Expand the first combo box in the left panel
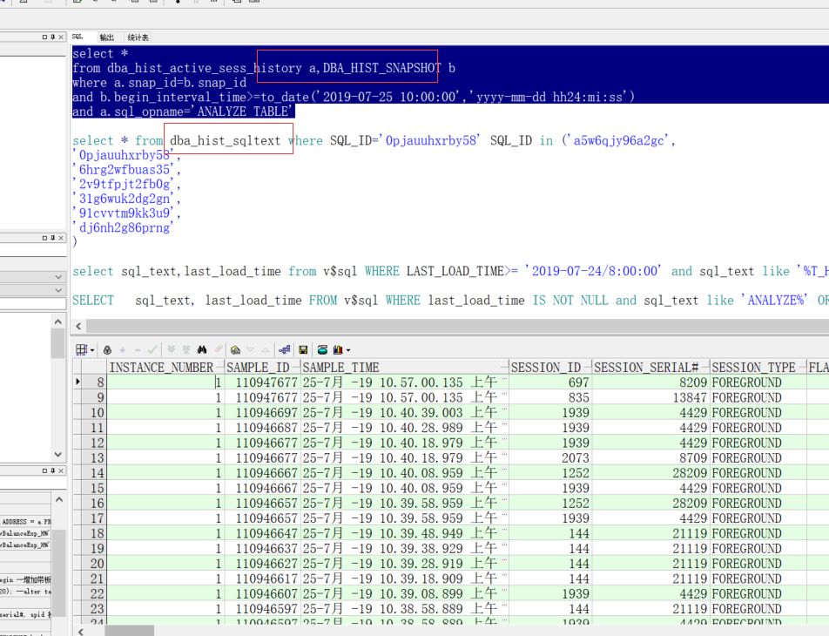This screenshot has height=636, width=829. (58, 276)
